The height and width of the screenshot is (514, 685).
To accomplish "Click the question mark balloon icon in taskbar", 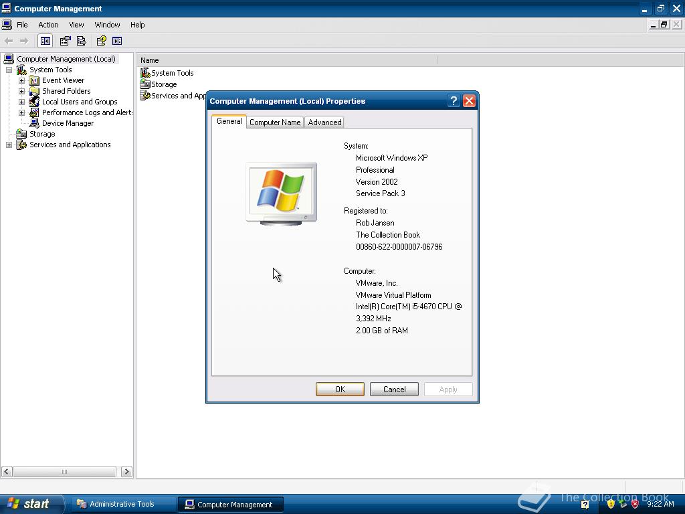I will pos(585,505).
